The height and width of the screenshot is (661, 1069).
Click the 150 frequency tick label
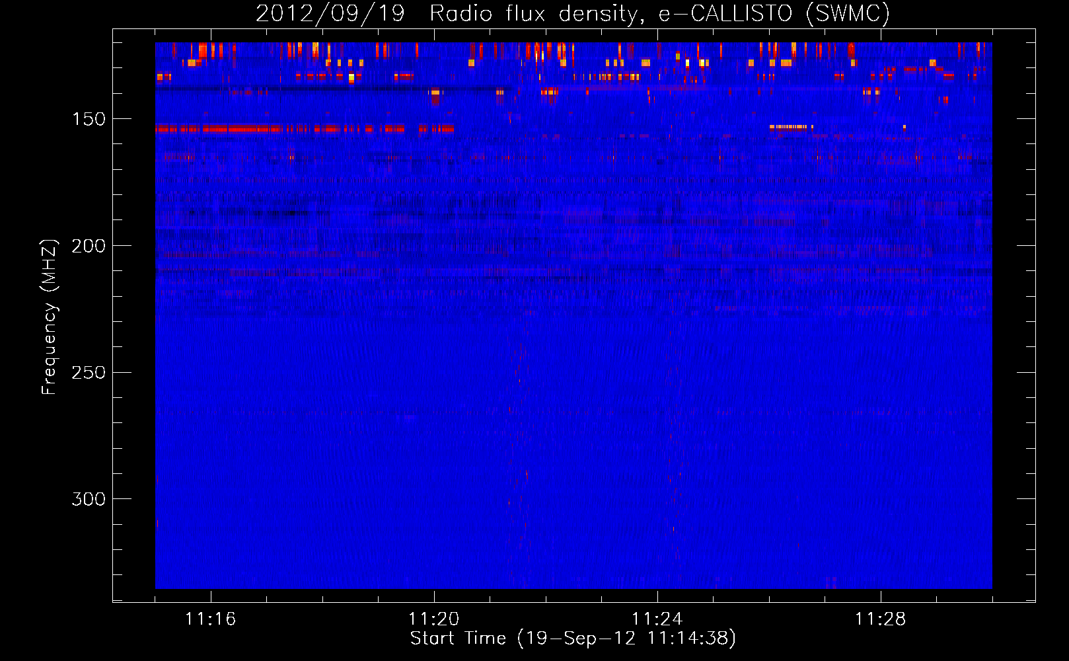[x=89, y=119]
